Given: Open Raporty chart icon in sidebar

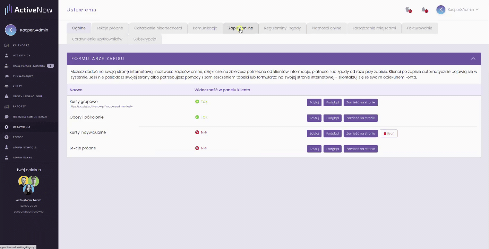Looking at the screenshot, I should [7, 107].
